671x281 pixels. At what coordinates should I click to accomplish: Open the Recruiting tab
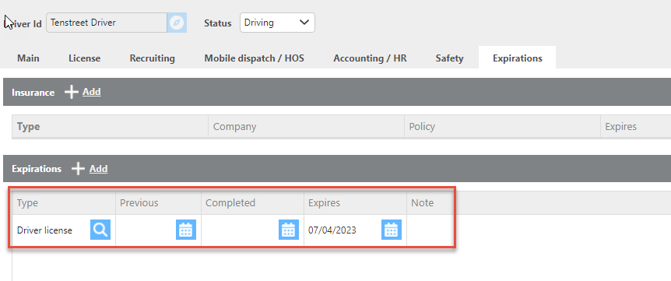pos(153,58)
